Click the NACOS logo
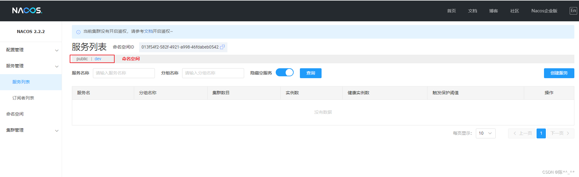 pos(27,11)
